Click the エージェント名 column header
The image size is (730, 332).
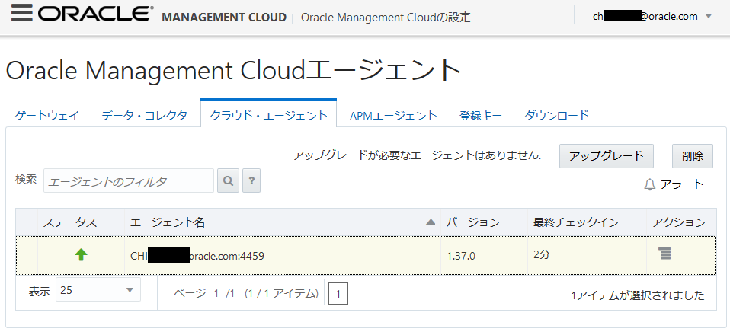[x=168, y=222]
